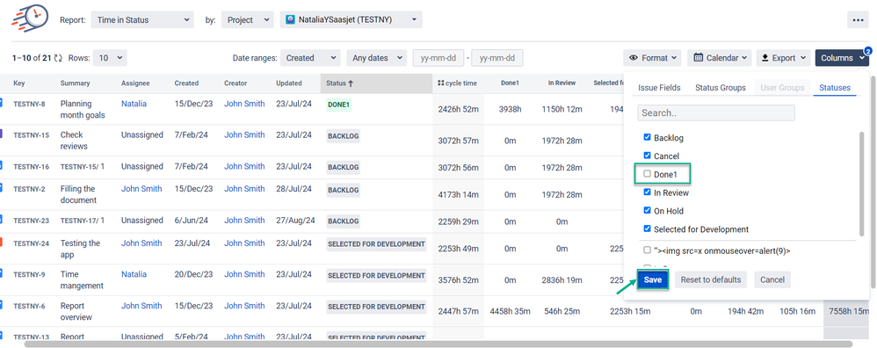Open the Export dropdown menu
Image resolution: width=877 pixels, height=348 pixels.
point(783,58)
